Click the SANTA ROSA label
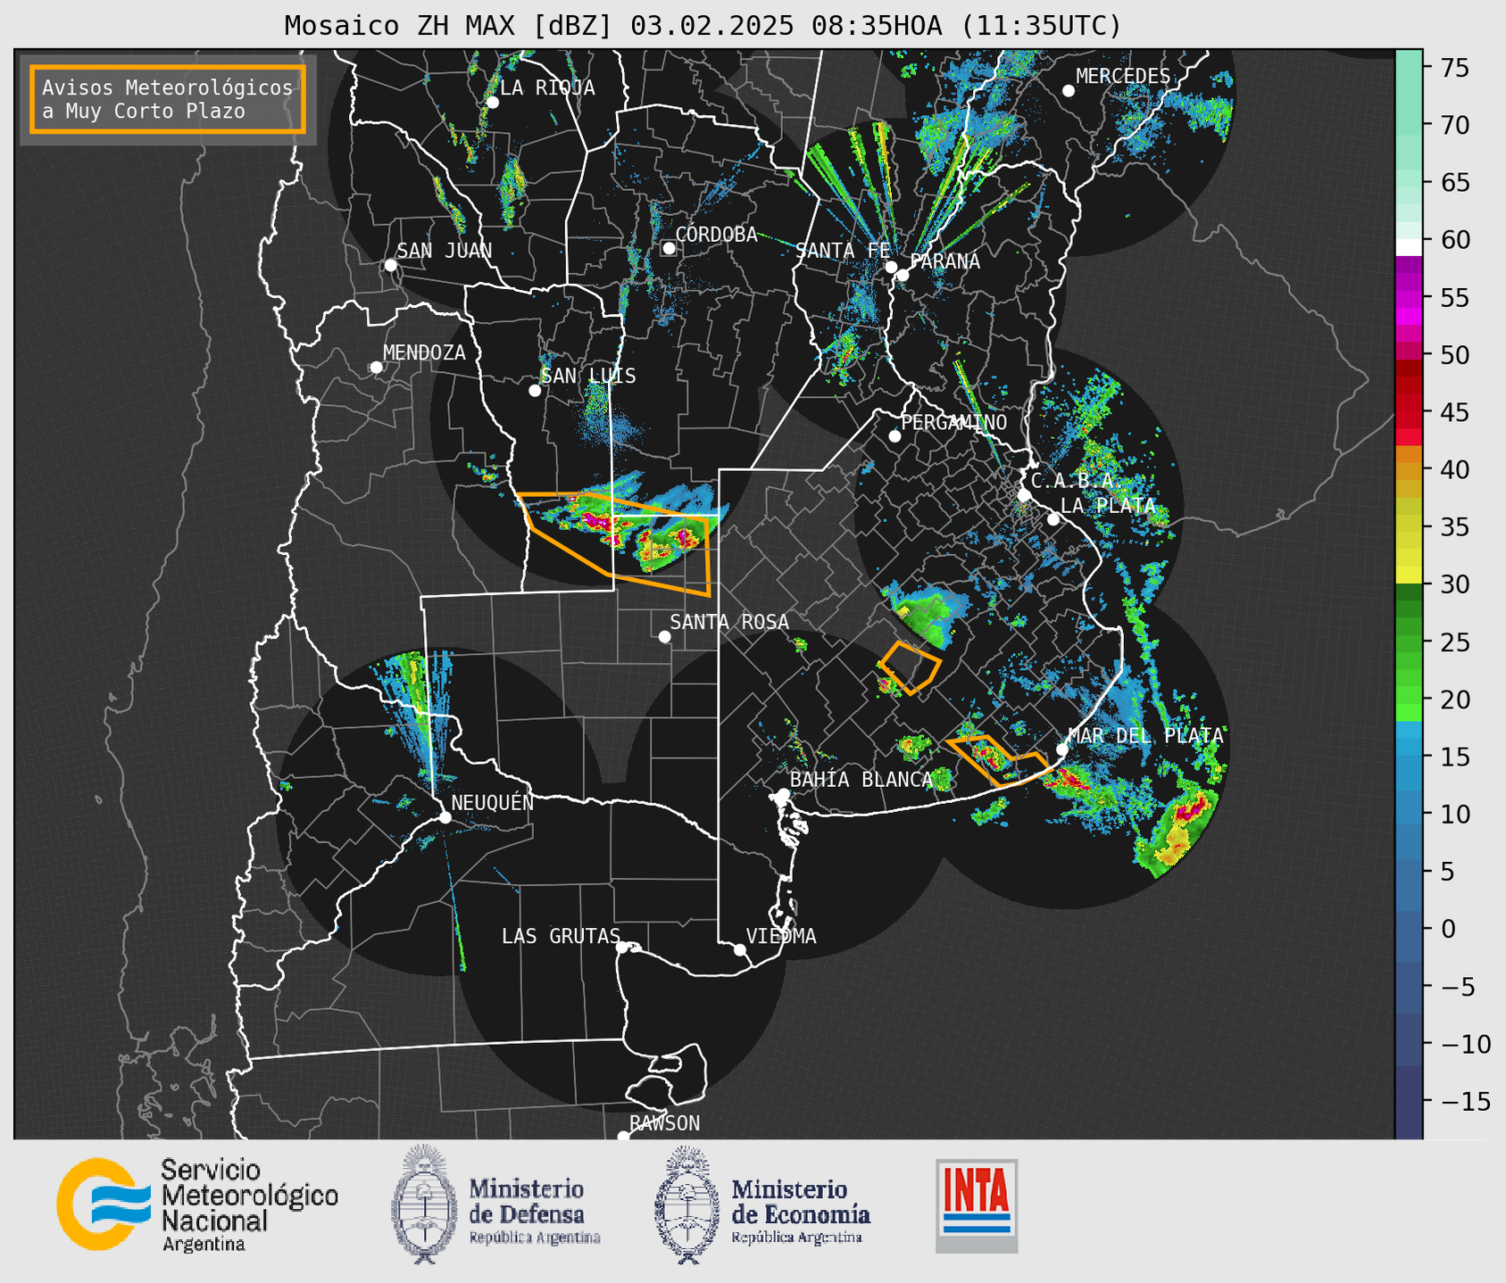 (729, 622)
